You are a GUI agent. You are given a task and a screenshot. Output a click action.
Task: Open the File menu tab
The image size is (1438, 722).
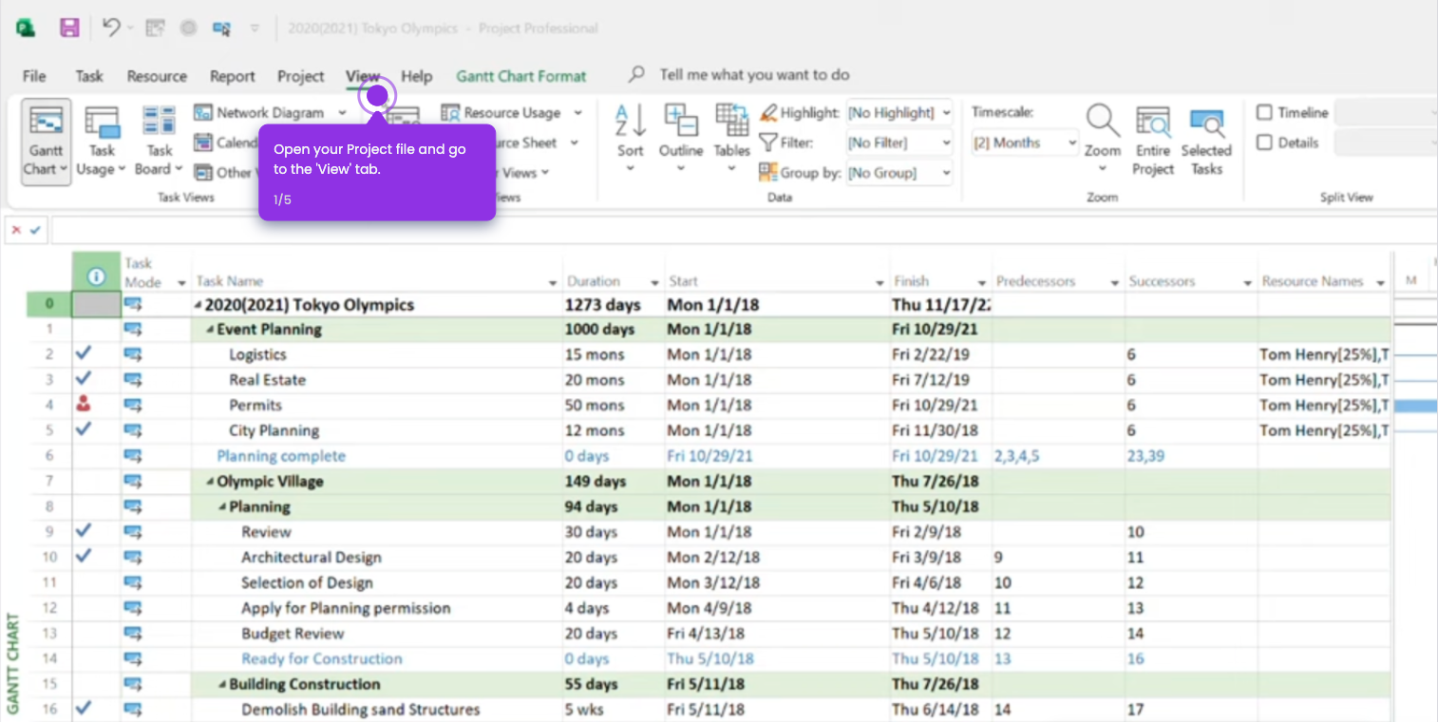34,76
